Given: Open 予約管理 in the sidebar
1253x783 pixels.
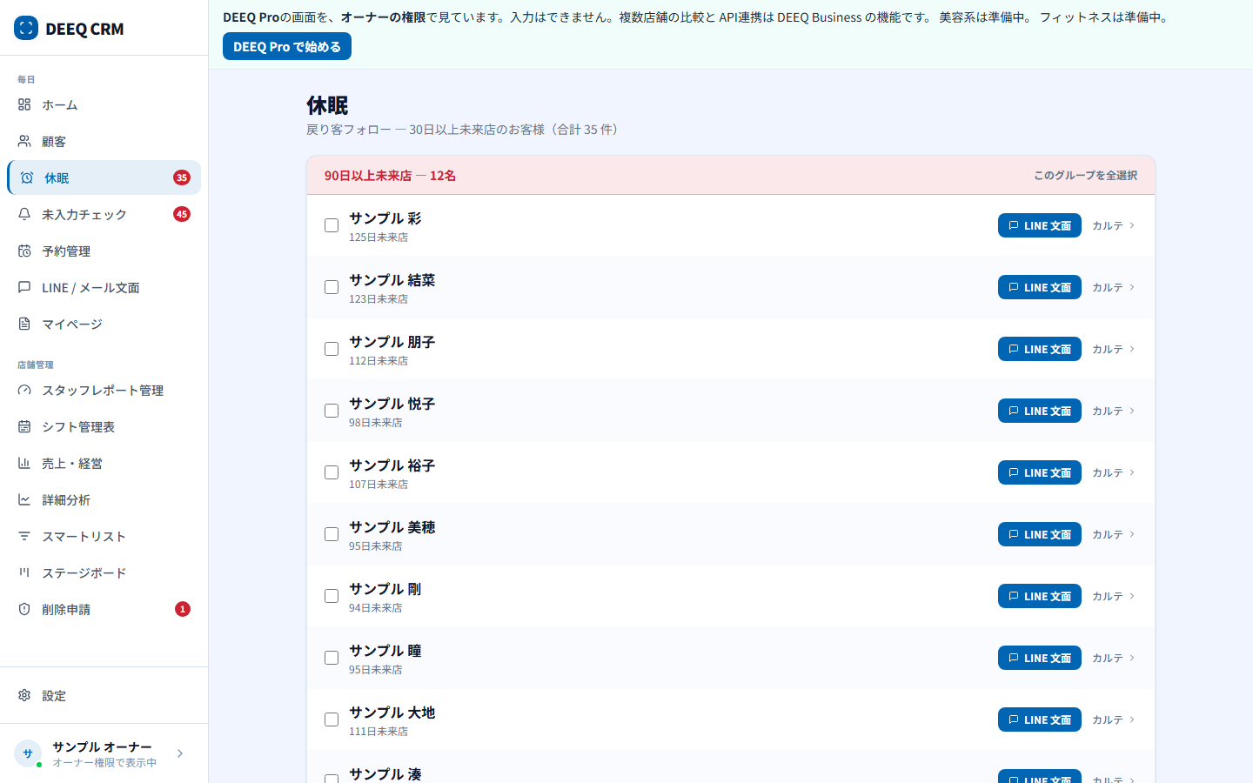Looking at the screenshot, I should [104, 251].
